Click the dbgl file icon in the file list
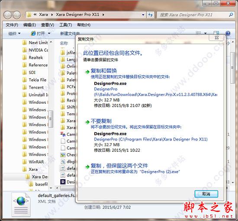This screenshot has height=221, width=238. click(63, 161)
